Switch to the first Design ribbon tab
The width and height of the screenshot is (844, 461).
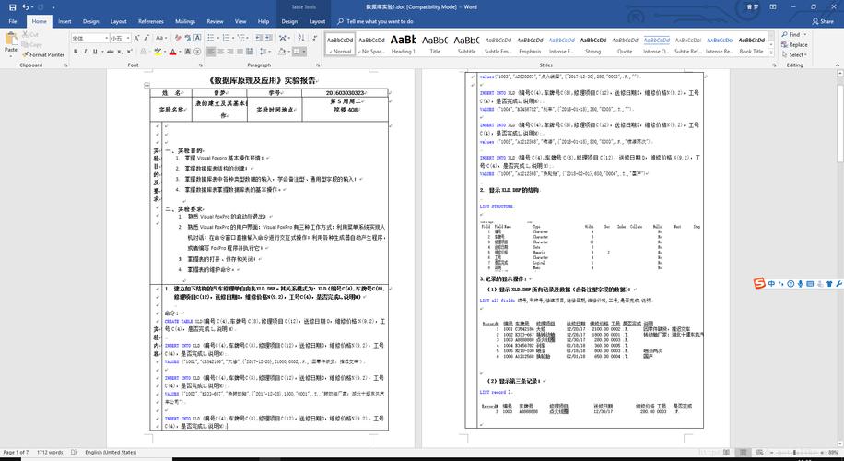90,21
